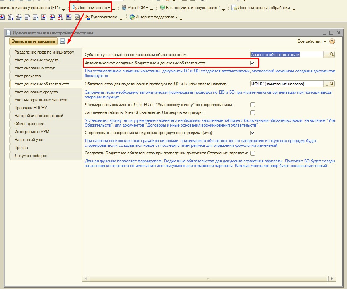Click Записать и закрыть button

click(x=33, y=41)
